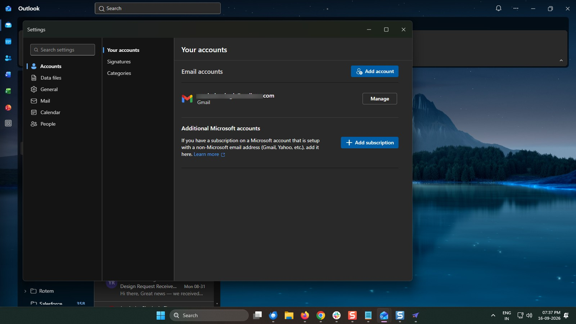Open Google Chrome from the taskbar
Image resolution: width=576 pixels, height=324 pixels.
pos(321,315)
